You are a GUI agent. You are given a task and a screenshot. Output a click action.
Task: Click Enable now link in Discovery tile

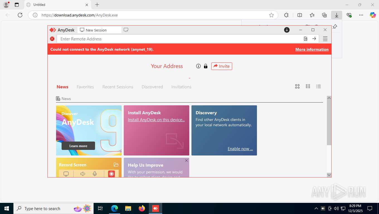[240, 149]
